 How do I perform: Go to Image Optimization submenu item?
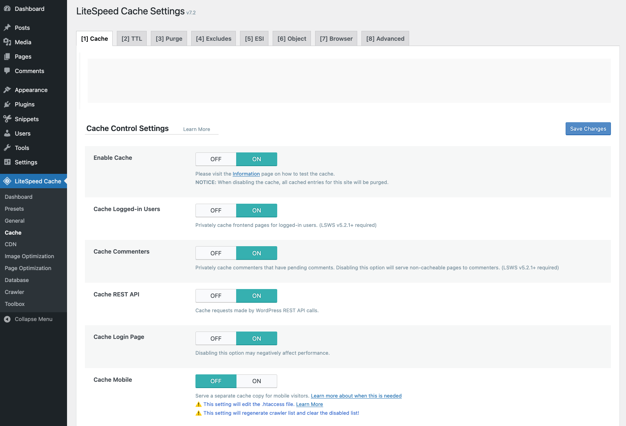(x=29, y=256)
